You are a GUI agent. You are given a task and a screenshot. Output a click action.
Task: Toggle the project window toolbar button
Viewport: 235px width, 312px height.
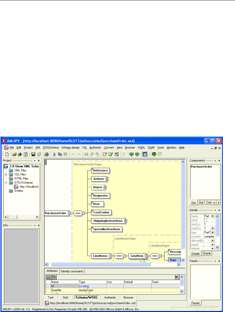pos(145,154)
